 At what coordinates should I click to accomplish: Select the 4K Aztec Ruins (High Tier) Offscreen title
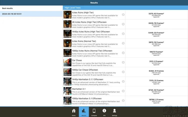pos(89,22)
